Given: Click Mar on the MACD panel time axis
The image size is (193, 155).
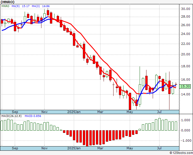Looking at the screenshot, I should point(100,148).
